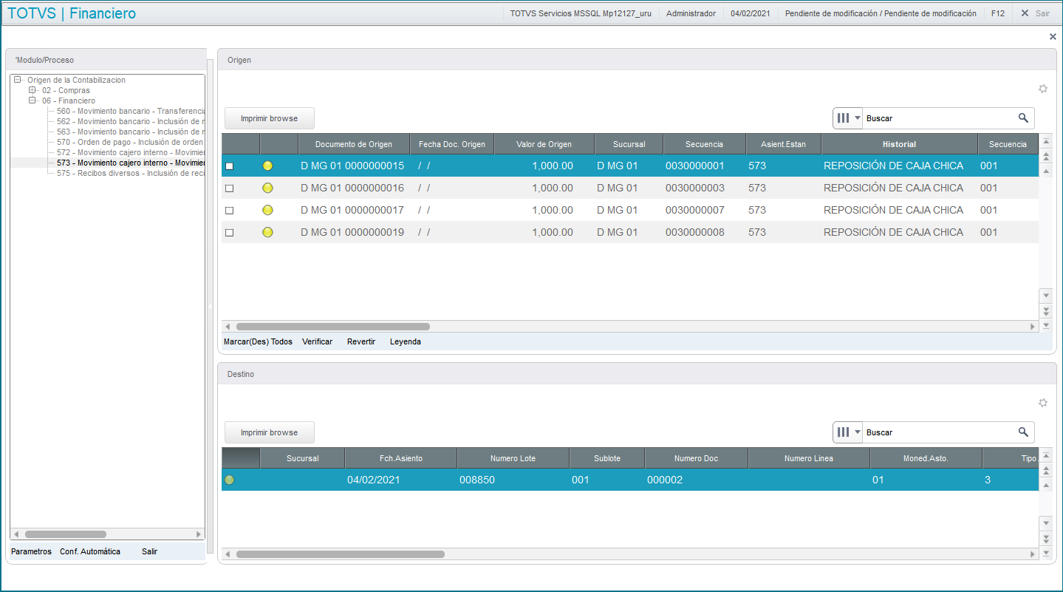Open Destino panel settings gear

click(1043, 403)
